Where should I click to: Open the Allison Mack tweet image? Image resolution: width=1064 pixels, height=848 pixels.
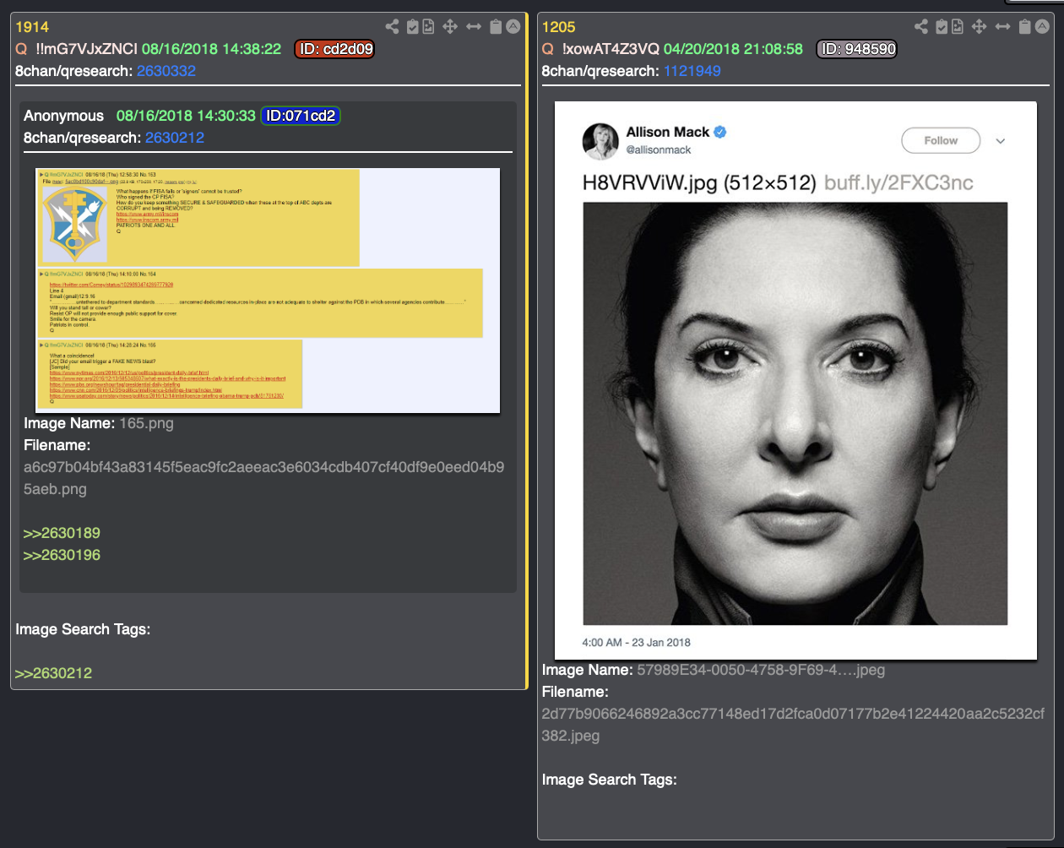pyautogui.click(x=795, y=380)
